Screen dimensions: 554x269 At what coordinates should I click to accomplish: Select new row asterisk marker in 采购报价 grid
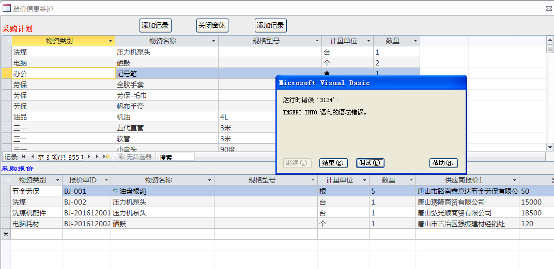(x=6, y=234)
